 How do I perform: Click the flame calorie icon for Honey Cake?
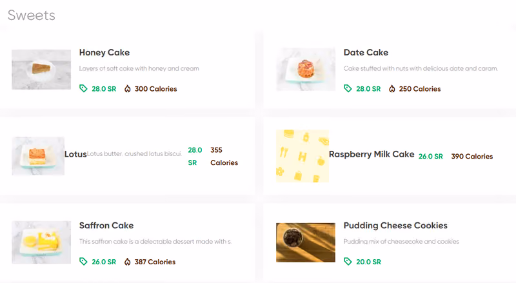coord(127,89)
